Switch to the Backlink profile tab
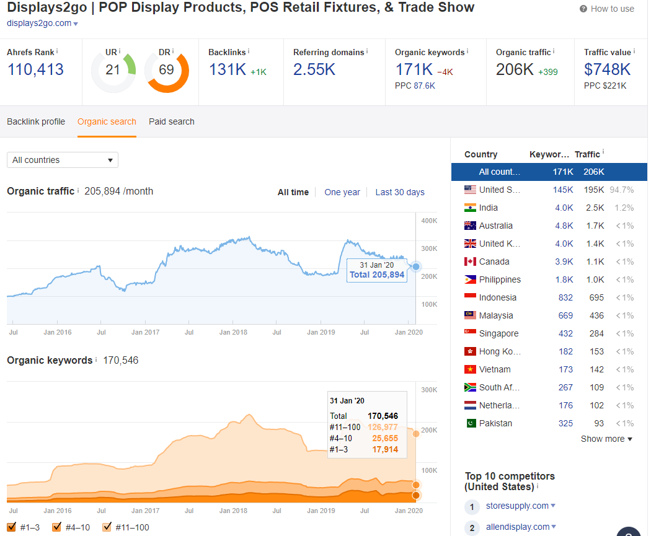Image resolution: width=651 pixels, height=536 pixels. pos(36,121)
